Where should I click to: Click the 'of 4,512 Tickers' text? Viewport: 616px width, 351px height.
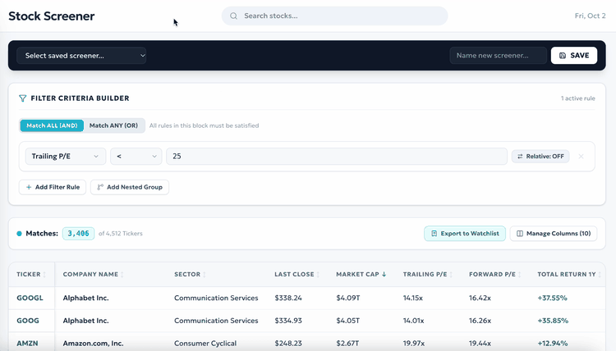121,234
